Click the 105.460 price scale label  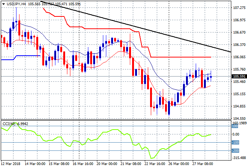239,81
